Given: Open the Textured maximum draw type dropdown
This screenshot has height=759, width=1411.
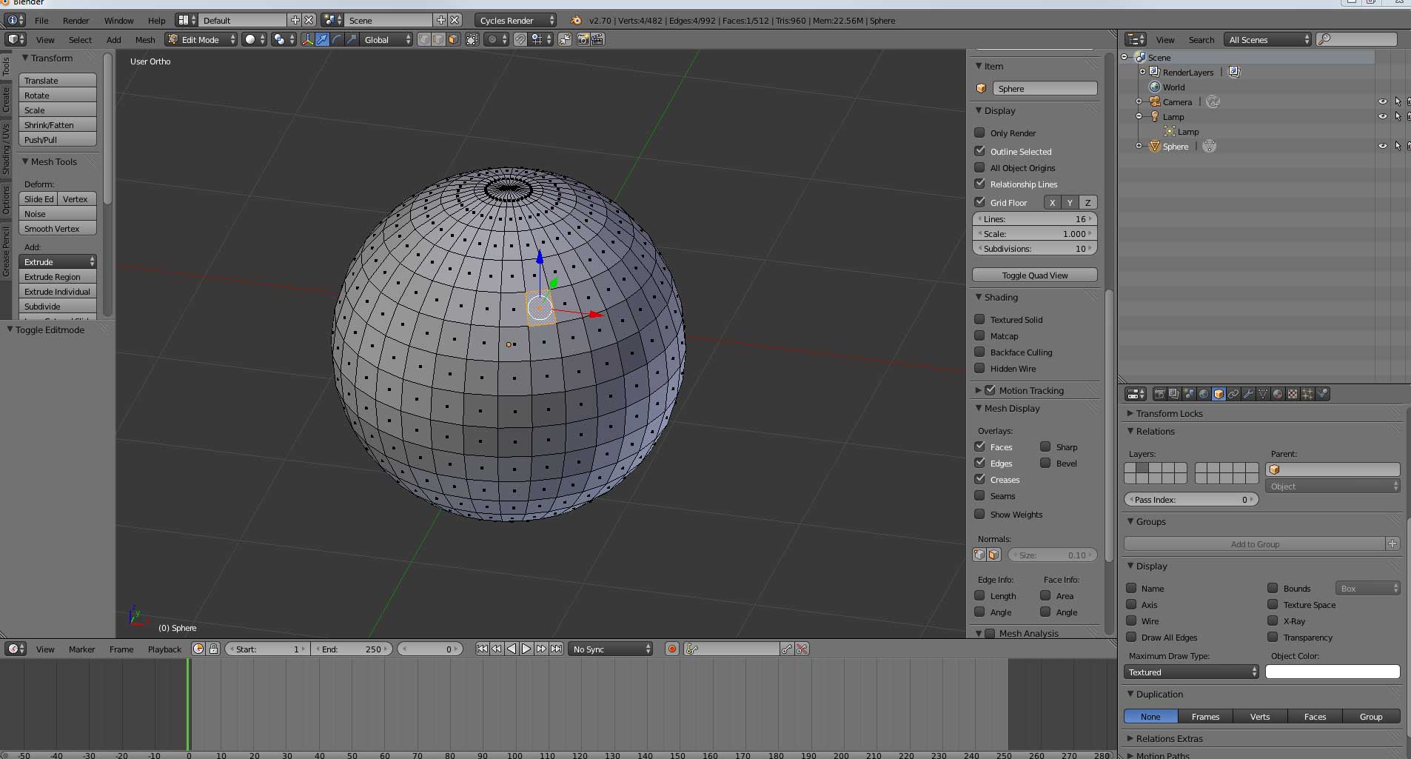Looking at the screenshot, I should coord(1191,672).
